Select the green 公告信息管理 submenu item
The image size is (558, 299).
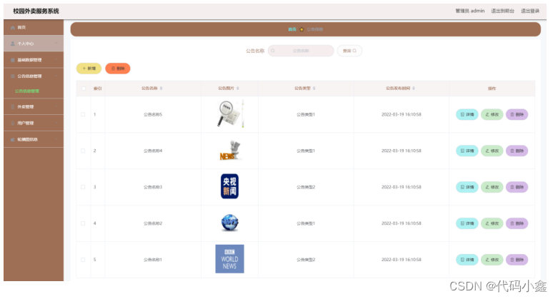(x=27, y=91)
